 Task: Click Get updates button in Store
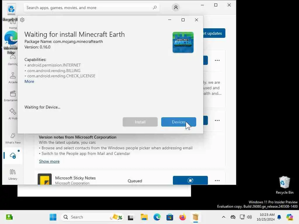[x=214, y=33]
